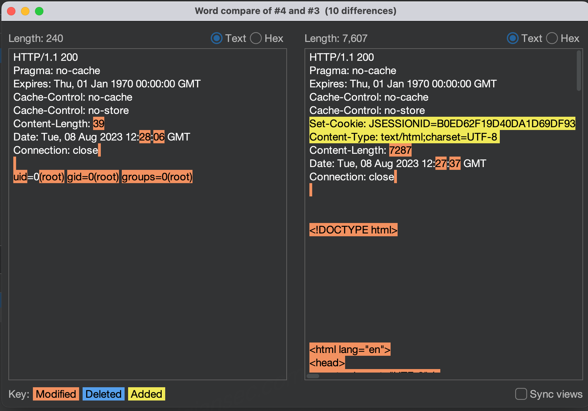Click 'Cache-Control: no-store' in the right pane
The image size is (588, 411).
(x=367, y=110)
